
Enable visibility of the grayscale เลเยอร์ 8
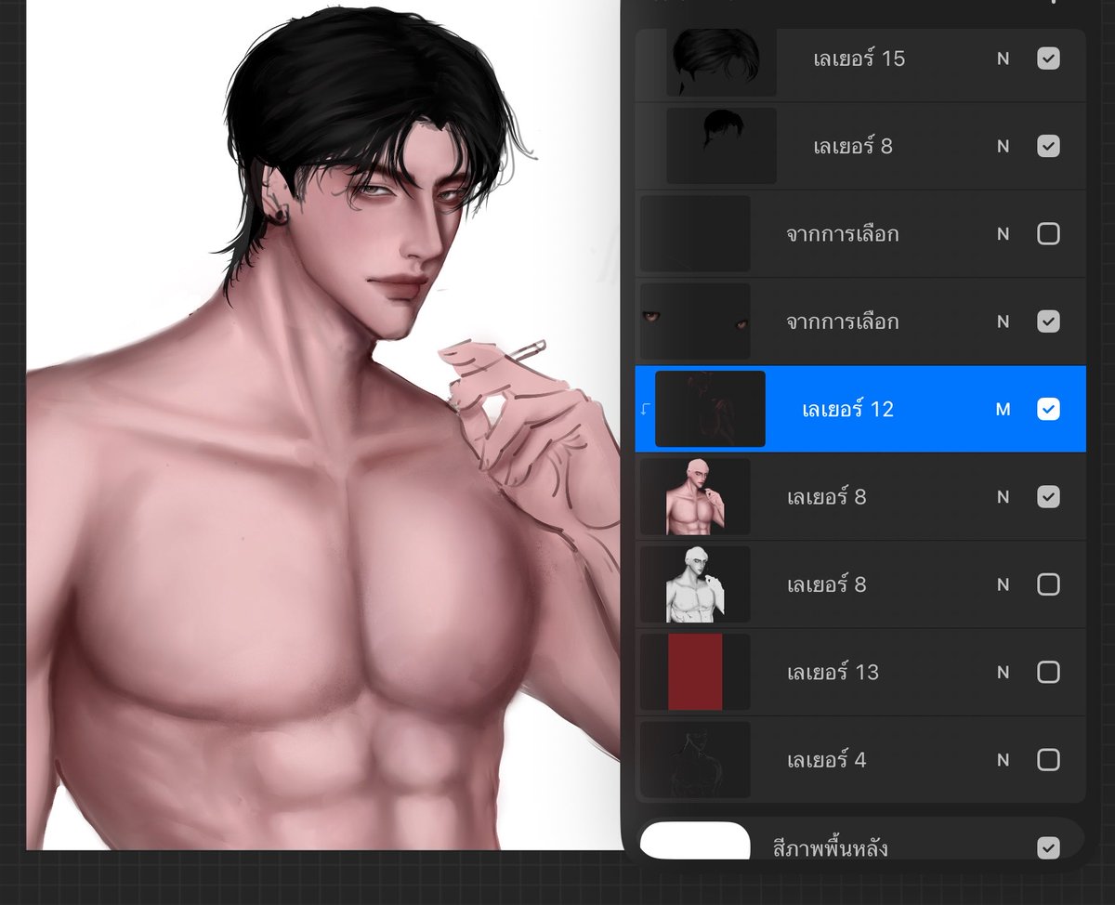coord(1049,584)
